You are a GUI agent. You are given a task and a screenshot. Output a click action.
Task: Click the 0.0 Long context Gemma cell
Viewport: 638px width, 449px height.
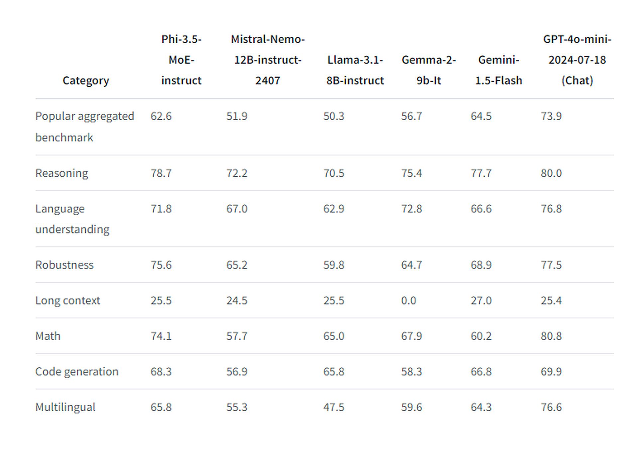[409, 300]
